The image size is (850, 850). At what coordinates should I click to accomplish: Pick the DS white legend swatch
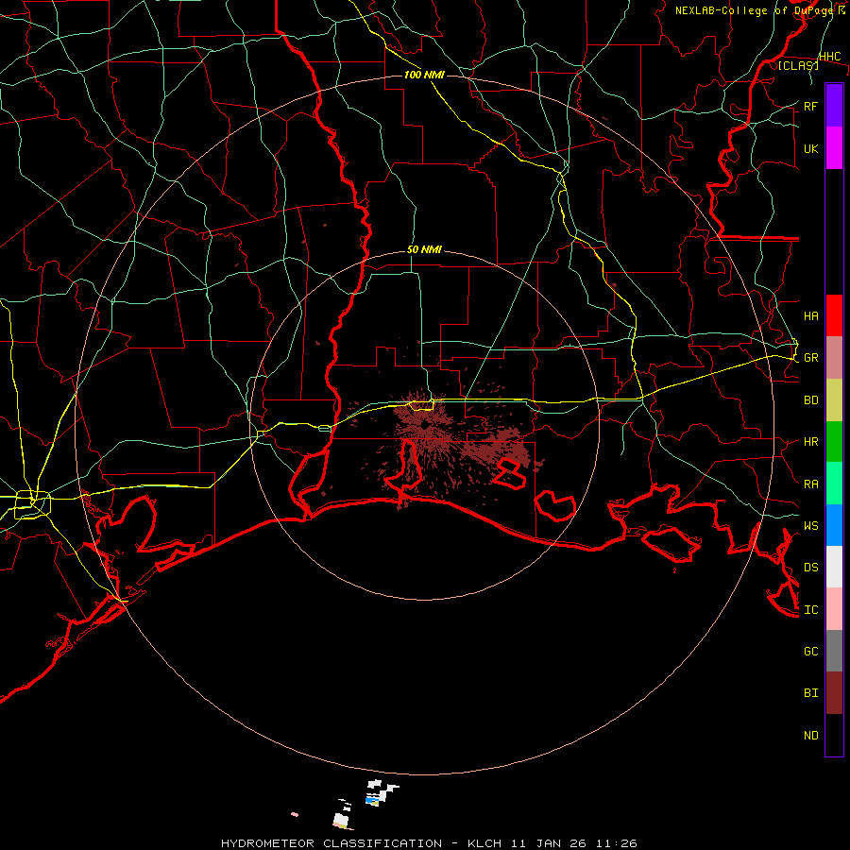point(834,567)
